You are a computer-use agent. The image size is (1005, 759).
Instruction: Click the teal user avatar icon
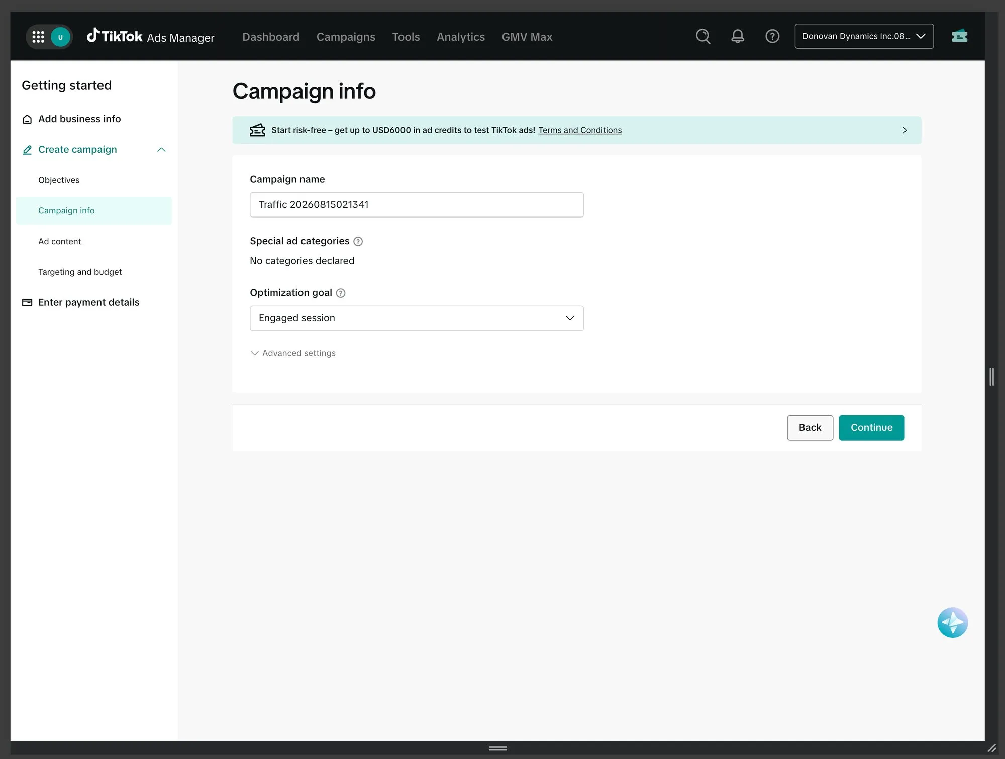pos(60,37)
